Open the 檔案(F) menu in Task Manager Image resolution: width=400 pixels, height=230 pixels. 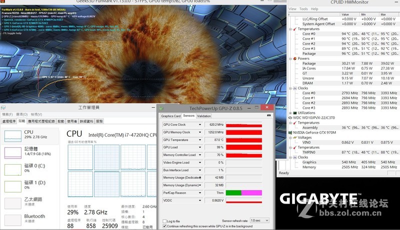pyautogui.click(x=7, y=114)
